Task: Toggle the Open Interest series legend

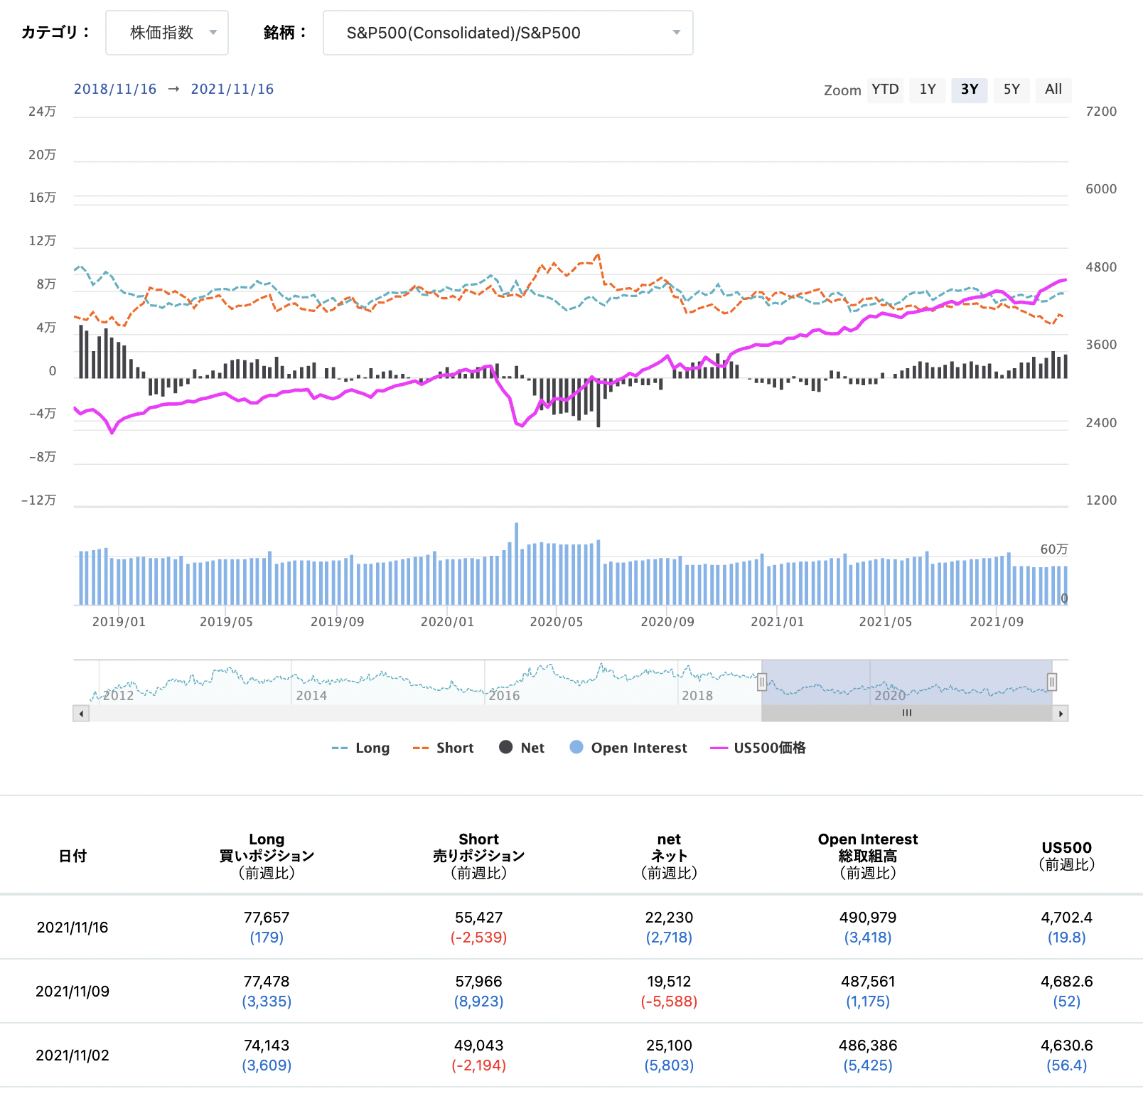Action: click(628, 748)
